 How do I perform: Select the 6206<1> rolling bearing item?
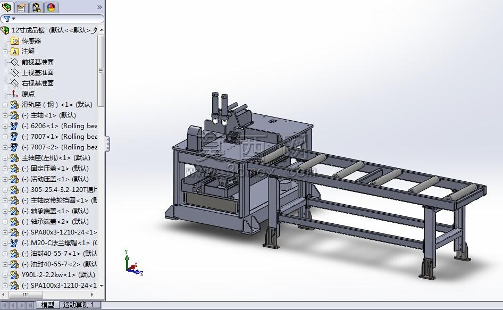tap(59, 126)
